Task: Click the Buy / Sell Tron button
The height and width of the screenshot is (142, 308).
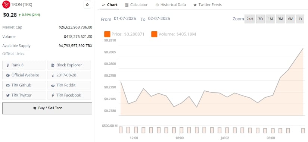Action: click(47, 108)
